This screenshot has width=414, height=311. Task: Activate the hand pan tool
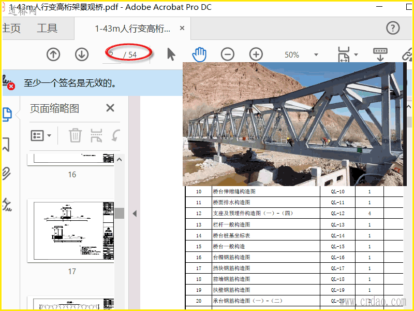pos(199,54)
